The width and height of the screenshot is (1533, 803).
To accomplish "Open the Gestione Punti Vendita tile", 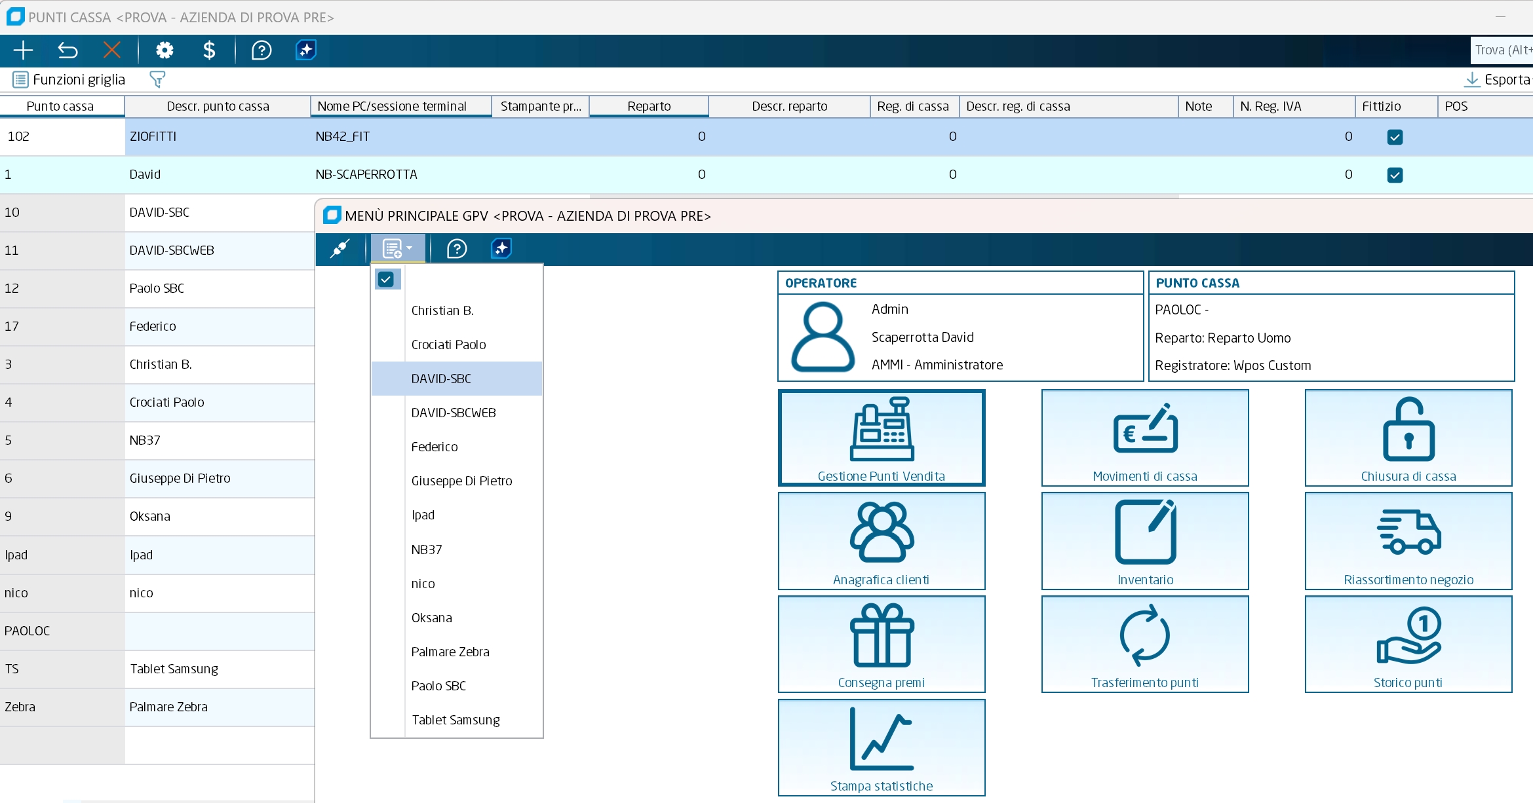I will (x=881, y=438).
